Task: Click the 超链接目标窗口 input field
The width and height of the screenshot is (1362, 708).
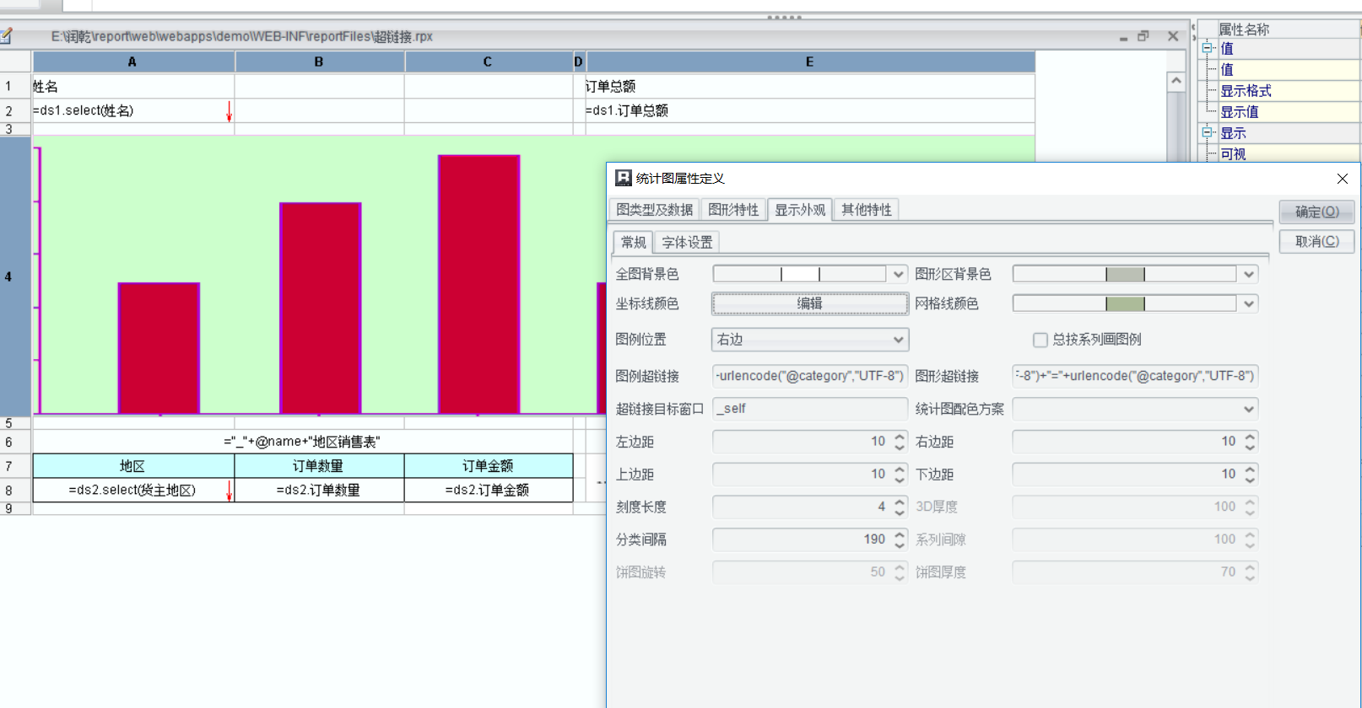Action: point(809,409)
